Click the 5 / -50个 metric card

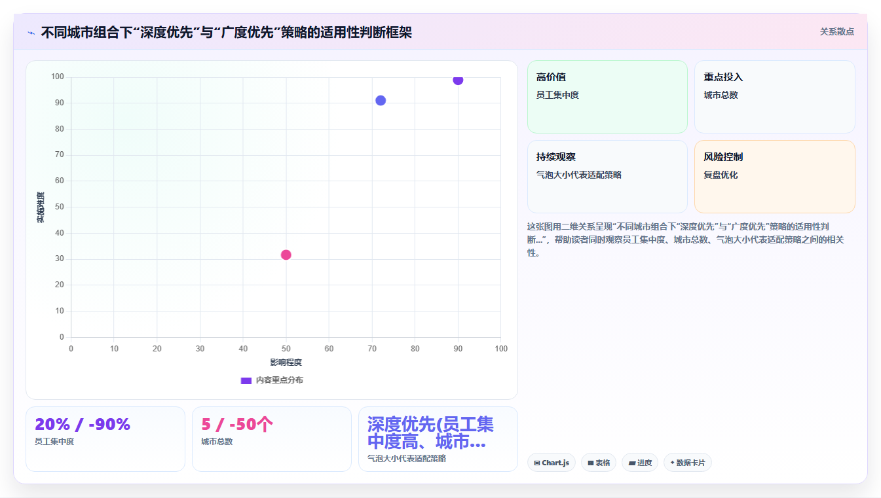pyautogui.click(x=272, y=439)
